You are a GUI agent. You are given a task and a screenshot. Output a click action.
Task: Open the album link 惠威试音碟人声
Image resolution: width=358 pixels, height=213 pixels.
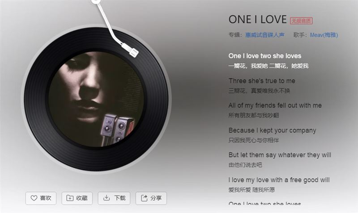click(265, 35)
